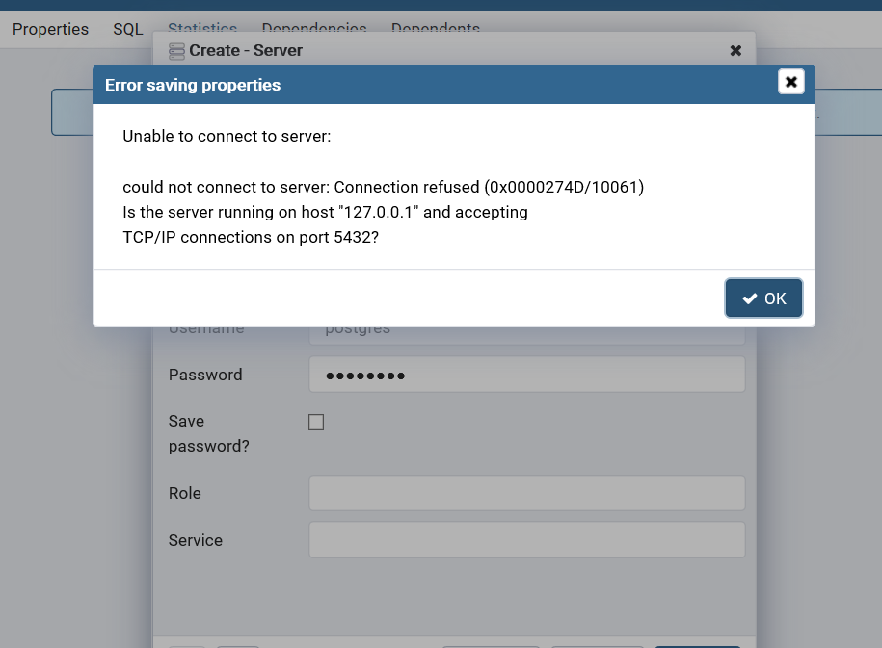Screen dimensions: 882x648
Task: Click the Is the server running on host line
Action: [325, 212]
